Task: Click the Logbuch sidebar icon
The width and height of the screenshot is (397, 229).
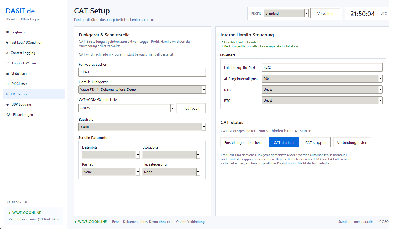Action: coord(8,32)
